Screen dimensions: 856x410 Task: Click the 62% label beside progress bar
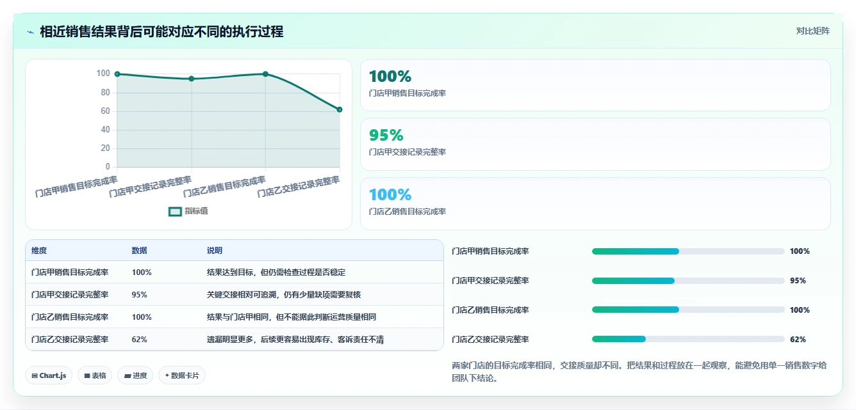(798, 340)
